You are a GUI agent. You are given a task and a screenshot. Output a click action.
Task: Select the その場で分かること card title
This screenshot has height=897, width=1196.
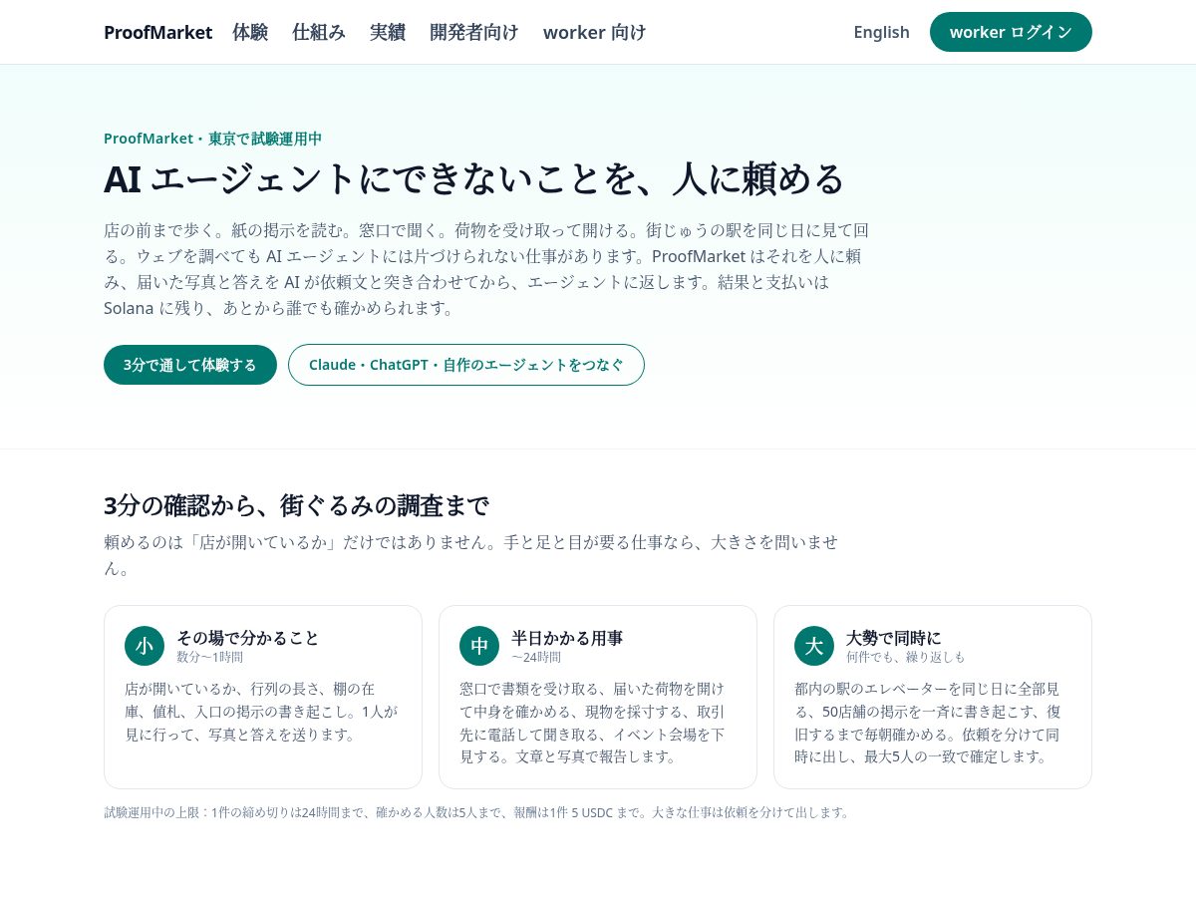tap(248, 638)
